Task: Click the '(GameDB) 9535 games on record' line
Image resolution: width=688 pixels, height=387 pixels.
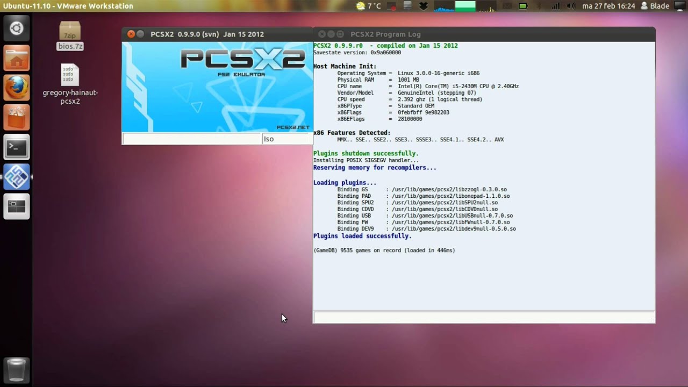Action: tap(384, 250)
